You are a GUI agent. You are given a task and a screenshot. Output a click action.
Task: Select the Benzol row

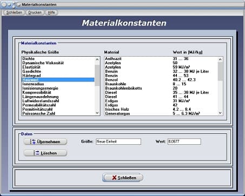coord(161,80)
